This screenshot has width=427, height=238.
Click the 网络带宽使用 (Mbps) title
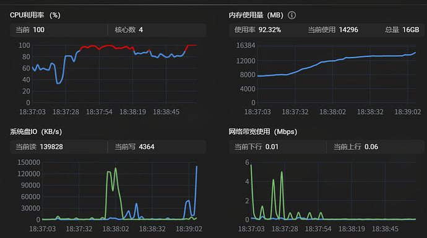263,132
